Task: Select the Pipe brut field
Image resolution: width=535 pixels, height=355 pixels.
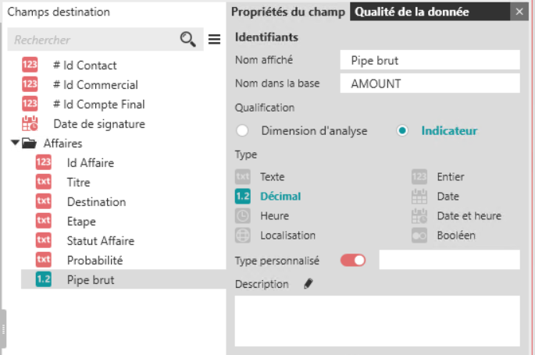Action: 91,279
